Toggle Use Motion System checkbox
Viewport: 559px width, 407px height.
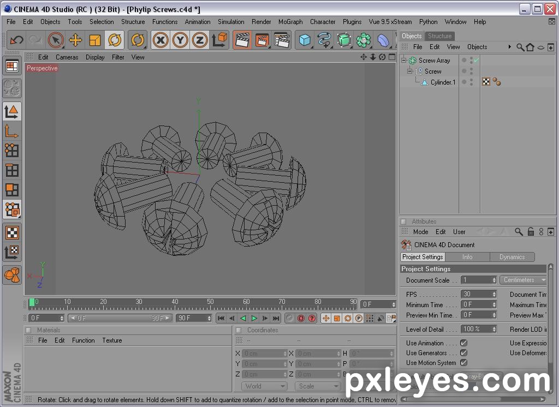(463, 362)
